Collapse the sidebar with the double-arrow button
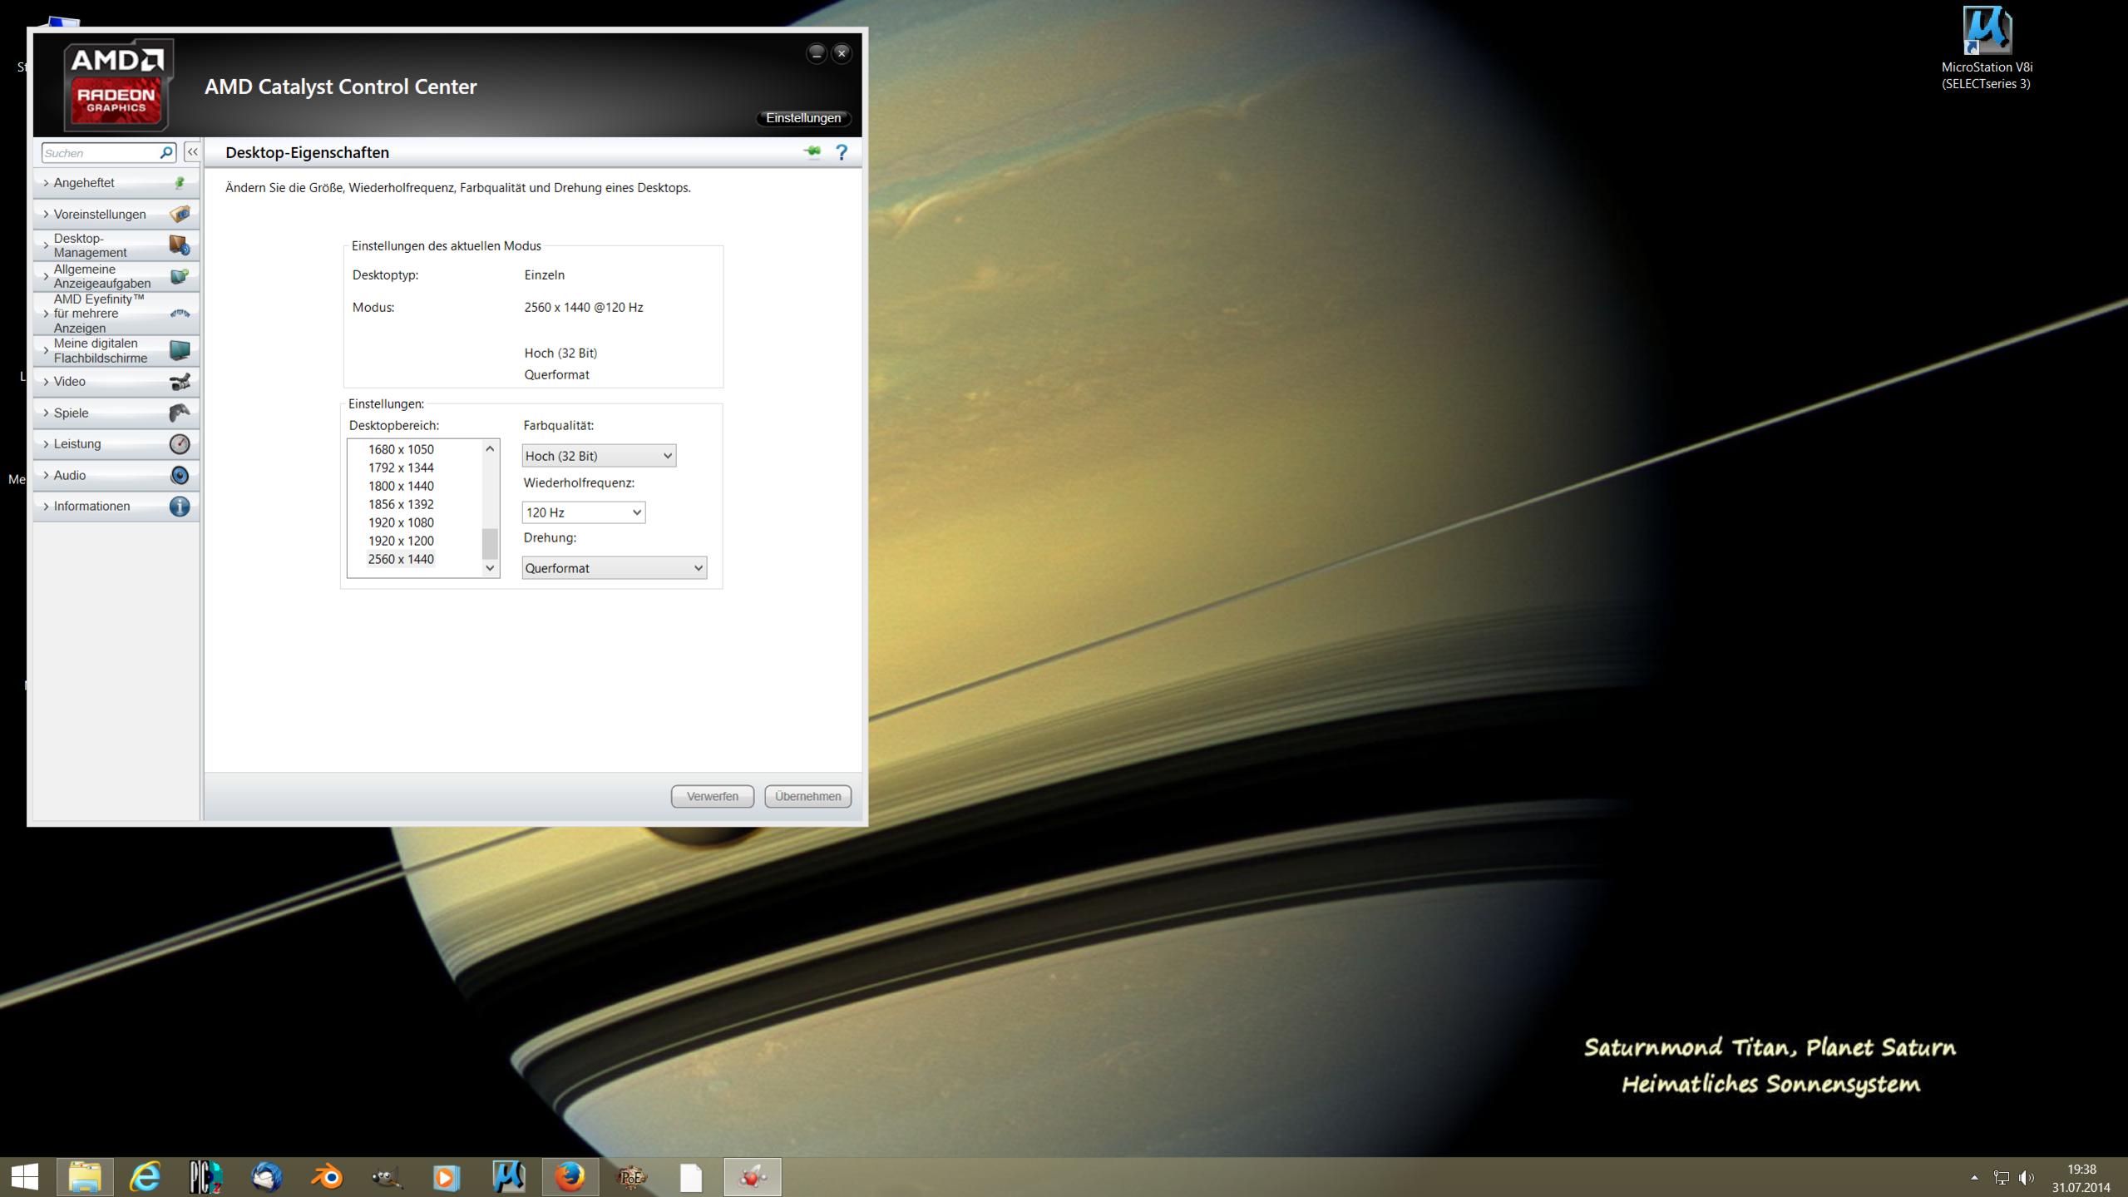Screen dimensions: 2128x1197 pyautogui.click(x=192, y=152)
